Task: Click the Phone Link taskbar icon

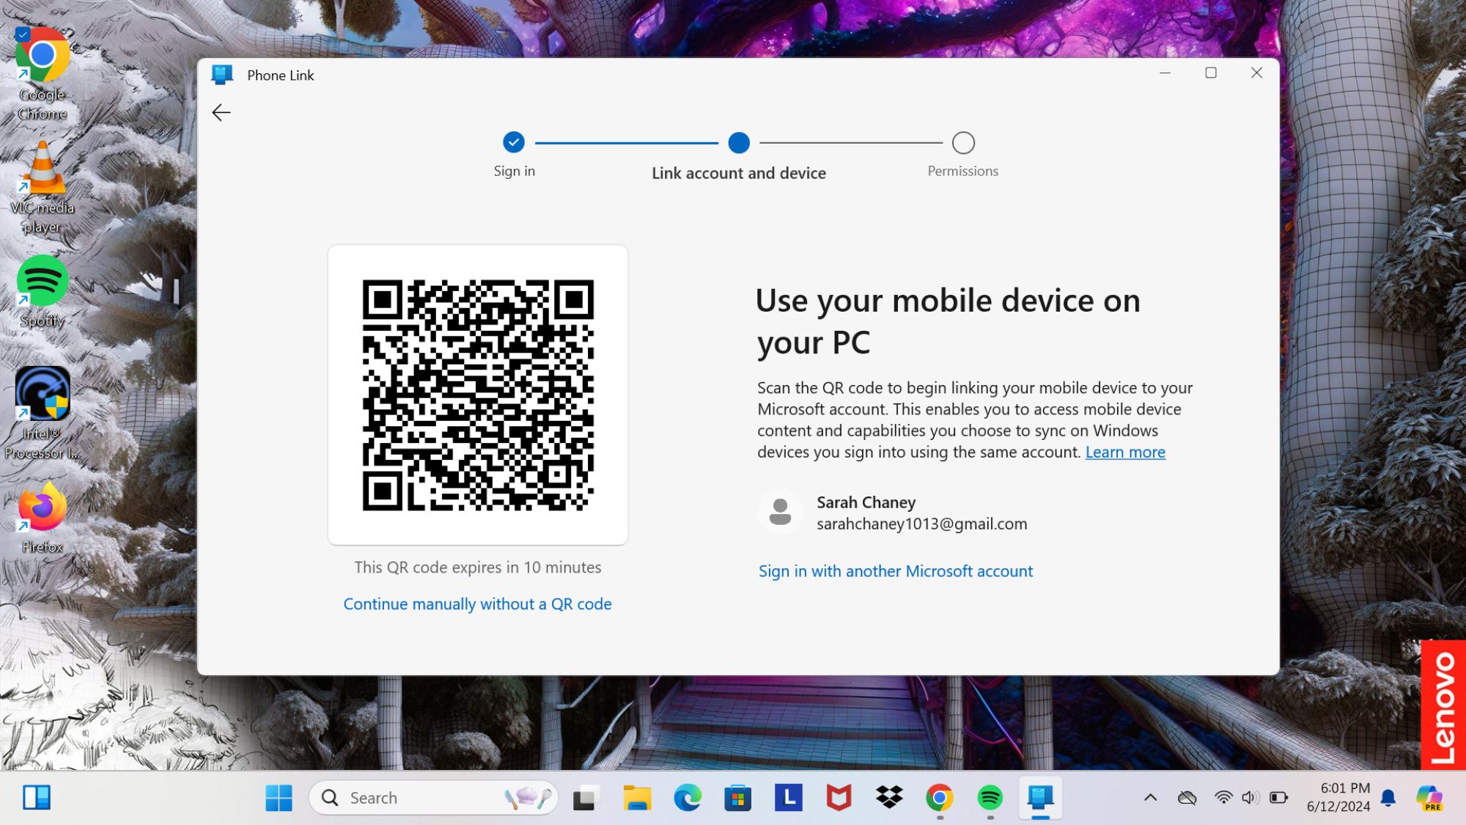Action: [x=1040, y=798]
